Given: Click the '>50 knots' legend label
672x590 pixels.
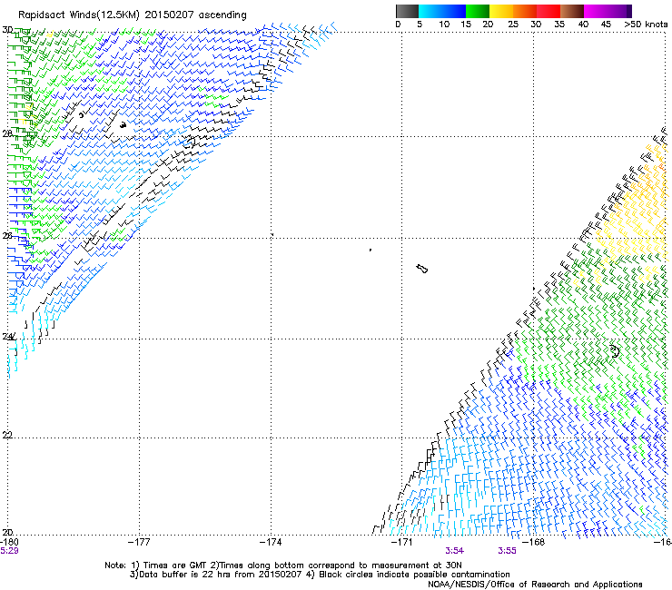Looking at the screenshot, I should tap(646, 25).
